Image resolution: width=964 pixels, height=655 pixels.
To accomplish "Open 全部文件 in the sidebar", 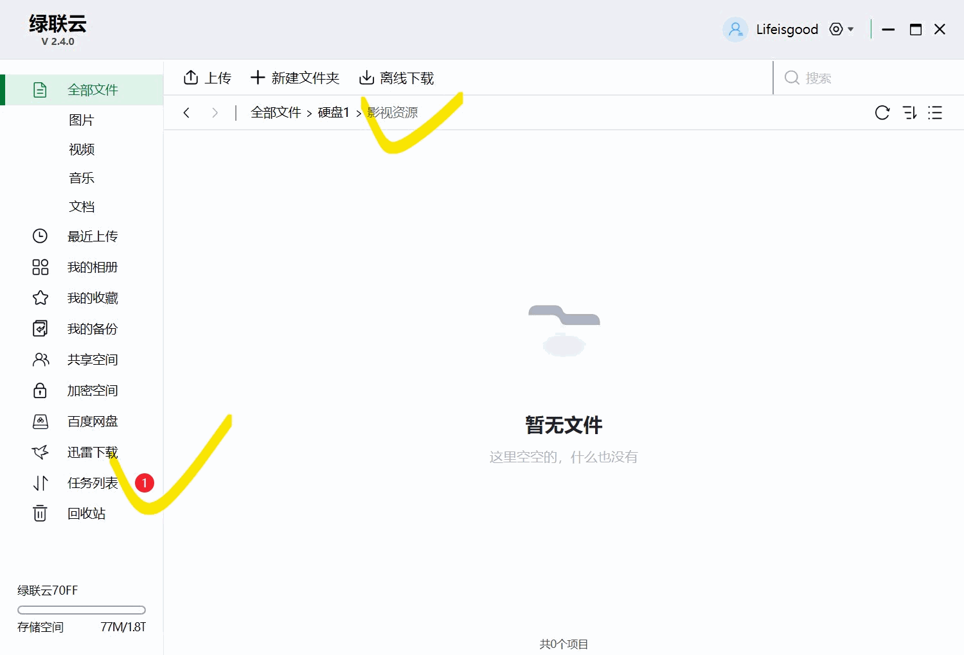I will tap(82, 90).
